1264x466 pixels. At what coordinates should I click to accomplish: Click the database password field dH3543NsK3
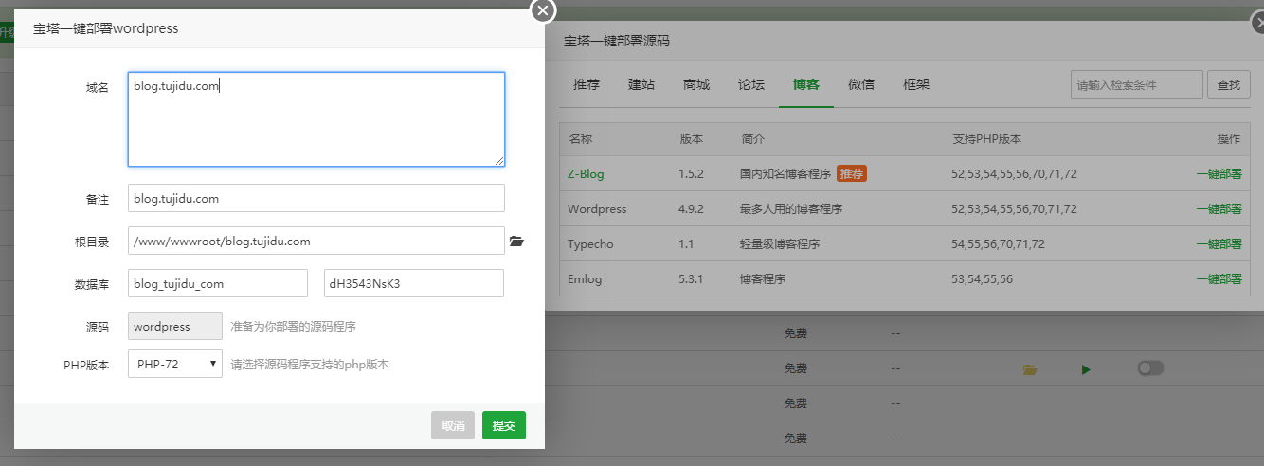414,283
